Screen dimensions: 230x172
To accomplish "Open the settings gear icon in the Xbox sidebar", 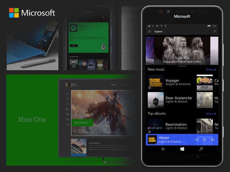I will pyautogui.click(x=68, y=119).
